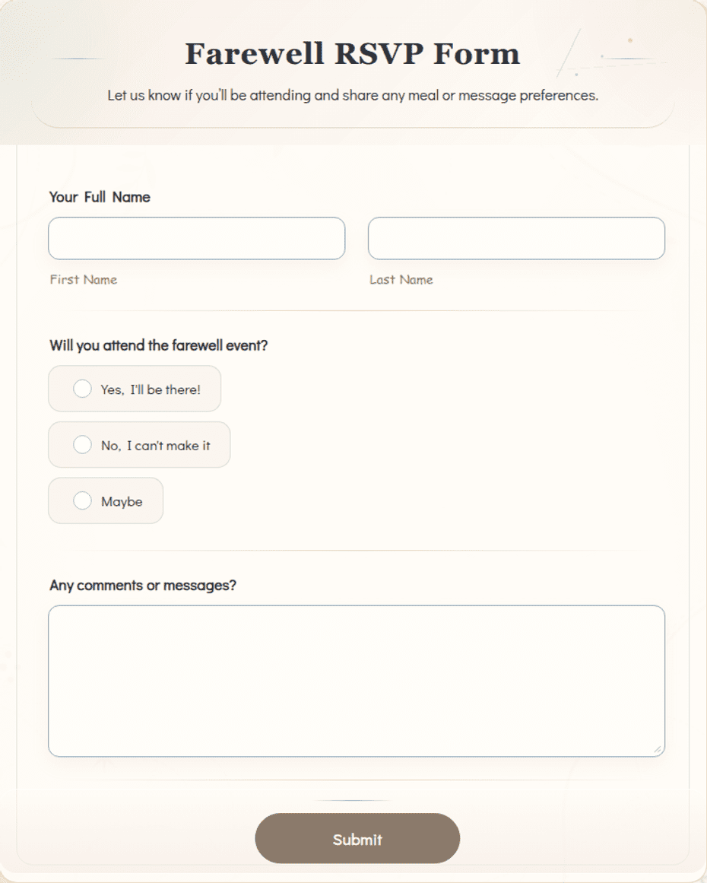This screenshot has height=883, width=707.
Task: Click the "Will you attend the farewell event?" question
Action: point(159,345)
